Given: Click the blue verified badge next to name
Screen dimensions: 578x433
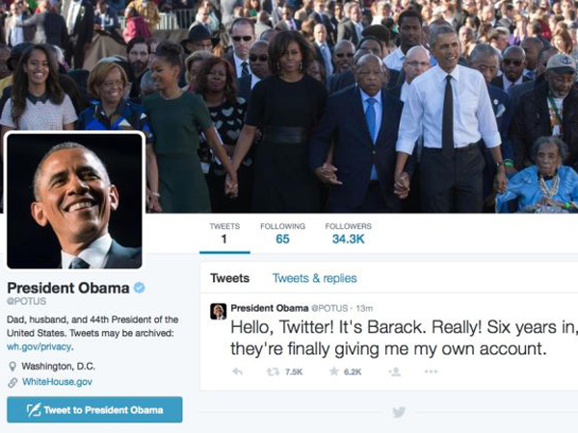Looking at the screenshot, I should pyautogui.click(x=139, y=288).
